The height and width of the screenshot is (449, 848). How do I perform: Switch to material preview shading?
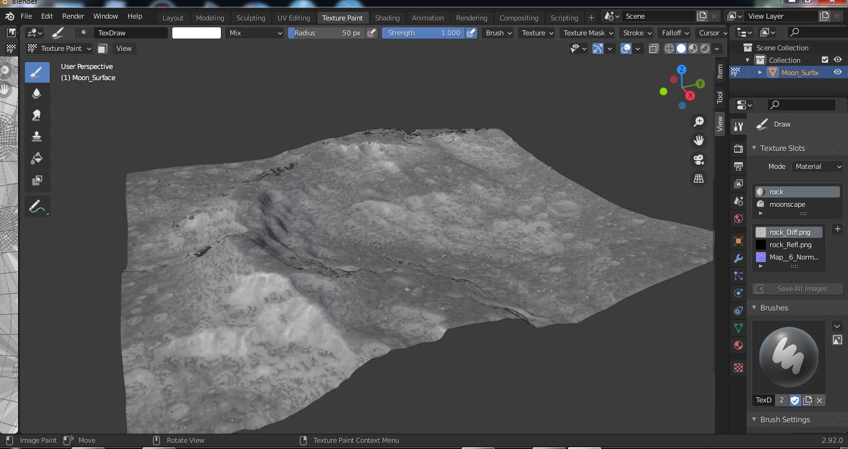coord(693,48)
